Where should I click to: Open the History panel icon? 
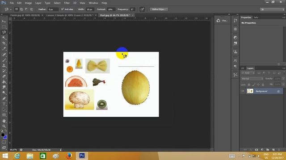coord(236,20)
